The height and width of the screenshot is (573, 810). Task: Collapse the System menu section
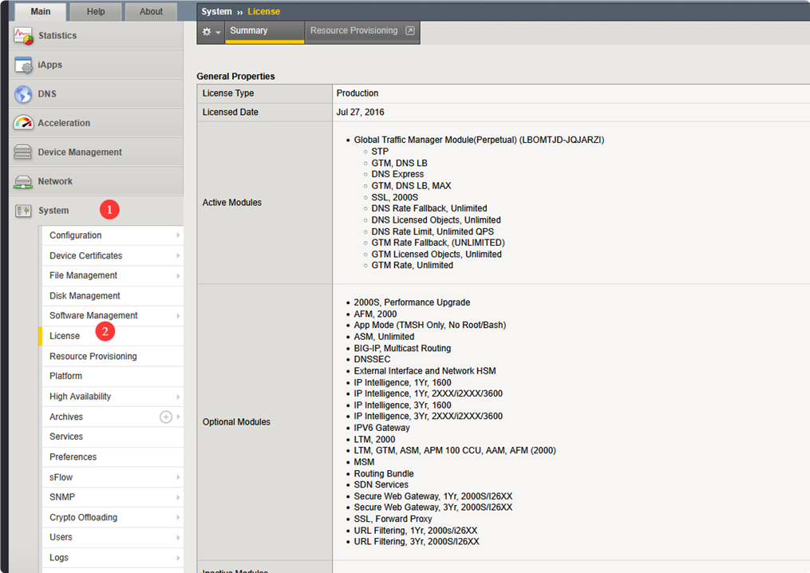[x=96, y=211]
